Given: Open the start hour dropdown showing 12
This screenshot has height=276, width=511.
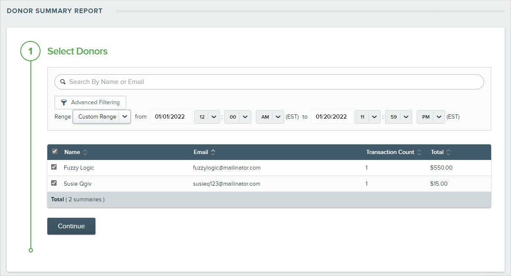Looking at the screenshot, I should [207, 117].
